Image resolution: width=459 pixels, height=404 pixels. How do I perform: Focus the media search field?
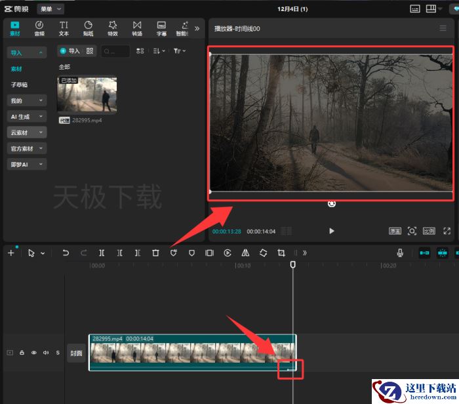pyautogui.click(x=115, y=51)
